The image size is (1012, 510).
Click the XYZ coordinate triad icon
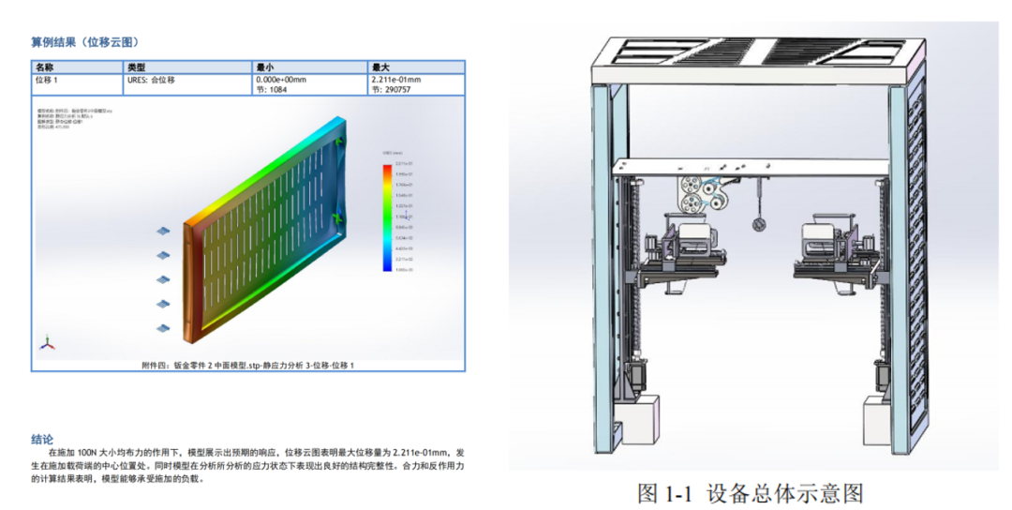(x=46, y=342)
